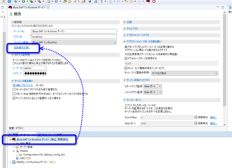The image size is (232, 168).
Task: Click the scroll down arrow of editor scrollbar
Action: (225, 124)
